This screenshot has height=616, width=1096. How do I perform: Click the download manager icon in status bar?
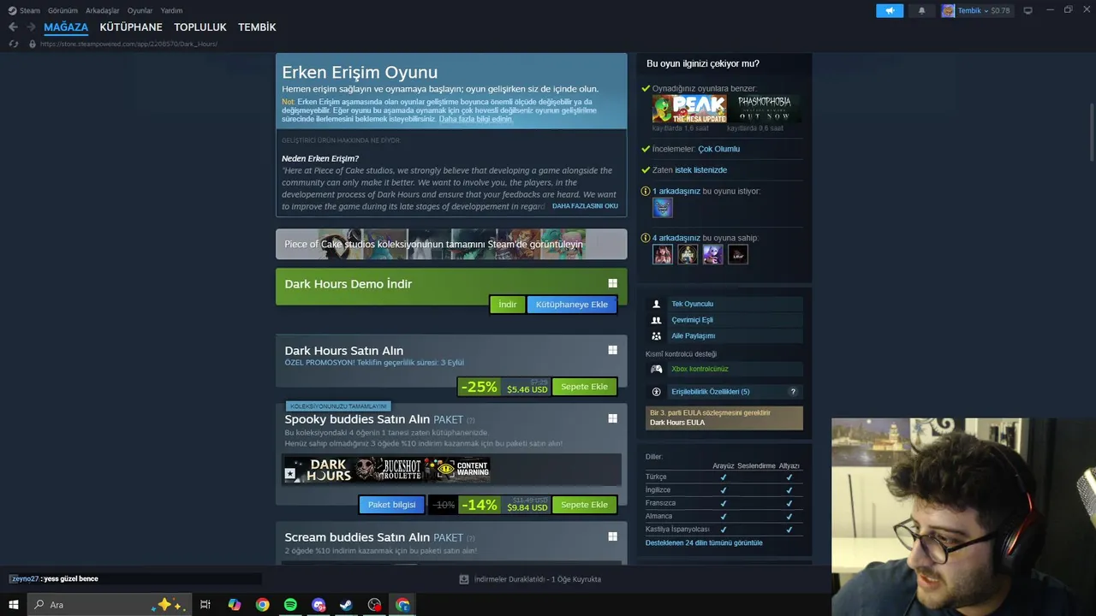point(464,579)
